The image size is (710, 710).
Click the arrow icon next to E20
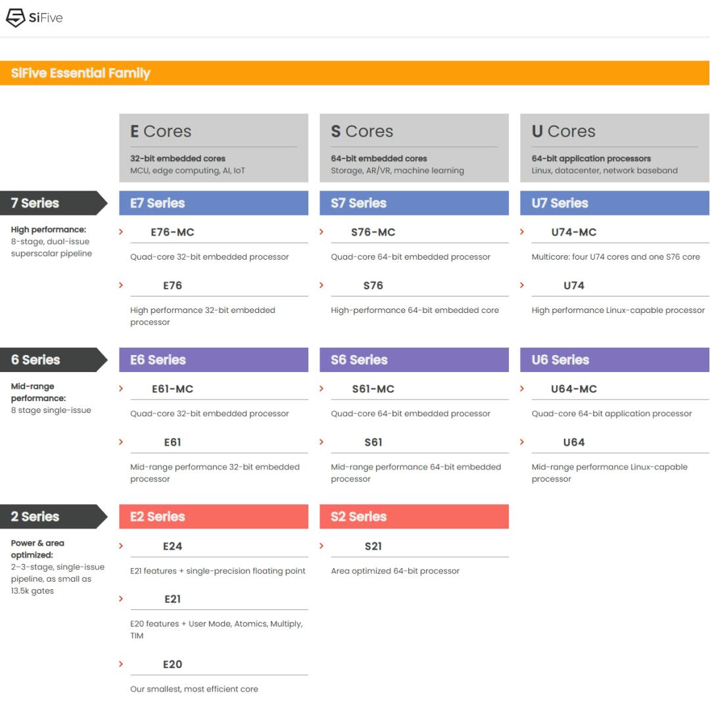[121, 664]
